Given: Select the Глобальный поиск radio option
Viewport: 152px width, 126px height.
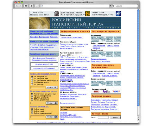Looking at the screenshot, I should tap(32, 83).
